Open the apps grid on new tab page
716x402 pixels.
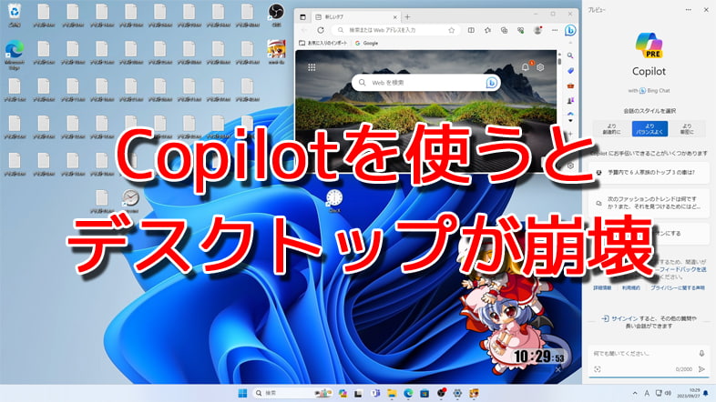[x=312, y=67]
